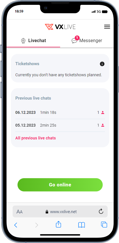The height and width of the screenshot is (243, 119).
Task: Click the green Go online button
Action: [x=60, y=185]
